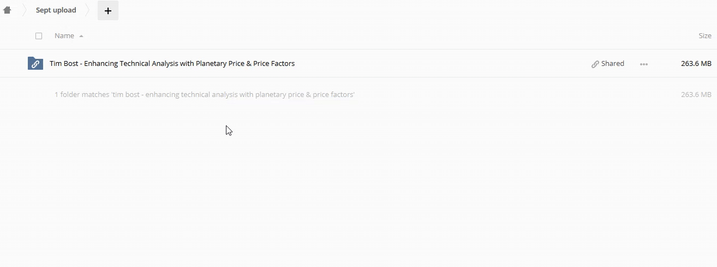
Task: Sort the list by Size column
Action: click(704, 36)
